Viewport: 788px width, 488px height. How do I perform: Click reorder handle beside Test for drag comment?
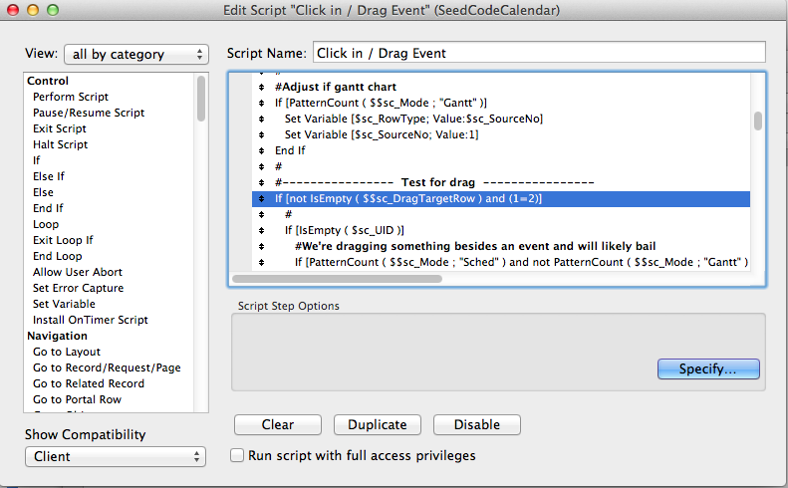pos(261,182)
